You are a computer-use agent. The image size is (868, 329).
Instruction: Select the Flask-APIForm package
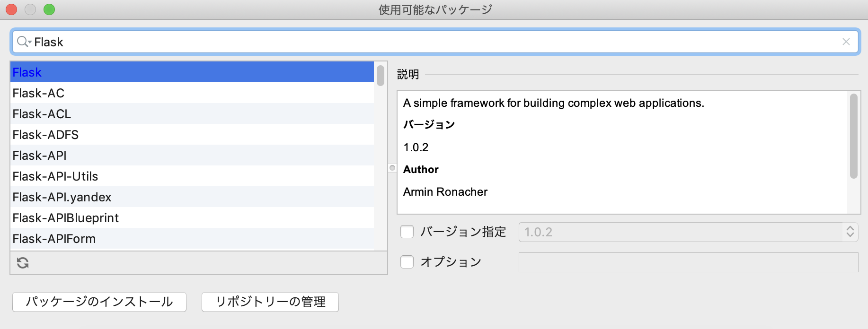point(192,239)
